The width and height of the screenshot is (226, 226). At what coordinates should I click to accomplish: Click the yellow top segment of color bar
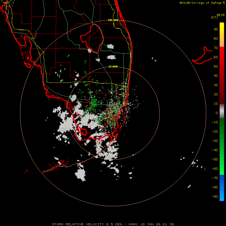pyautogui.click(x=222, y=35)
